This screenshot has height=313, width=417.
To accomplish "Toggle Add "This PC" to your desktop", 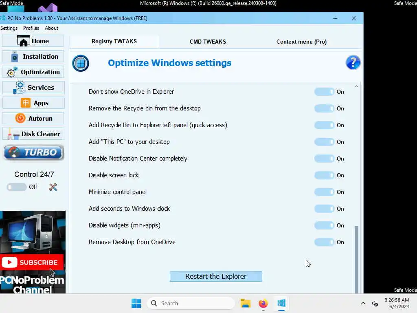I will pos(324,142).
